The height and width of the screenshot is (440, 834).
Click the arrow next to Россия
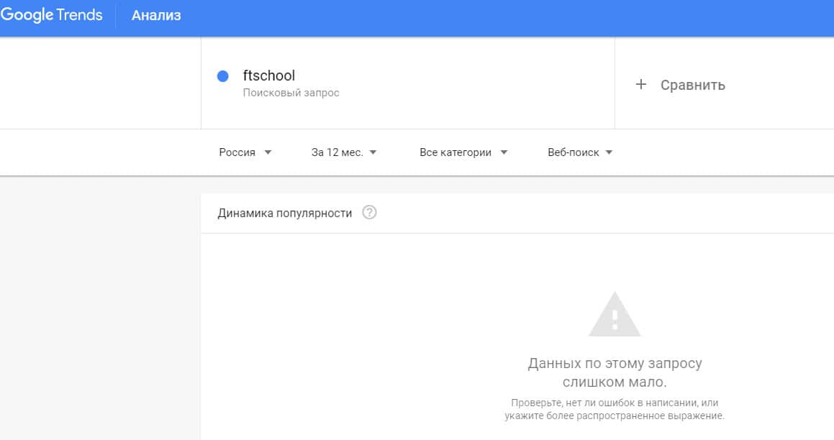pyautogui.click(x=268, y=152)
